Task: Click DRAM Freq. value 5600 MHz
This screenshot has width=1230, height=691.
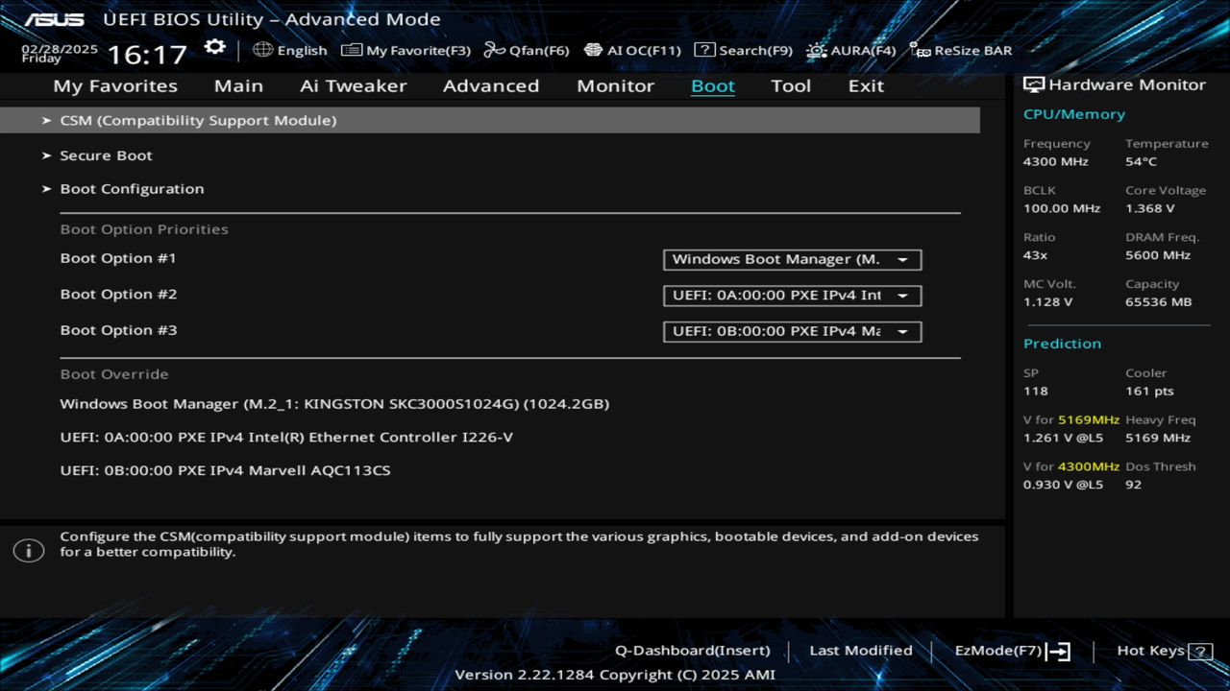Action: [1158, 255]
